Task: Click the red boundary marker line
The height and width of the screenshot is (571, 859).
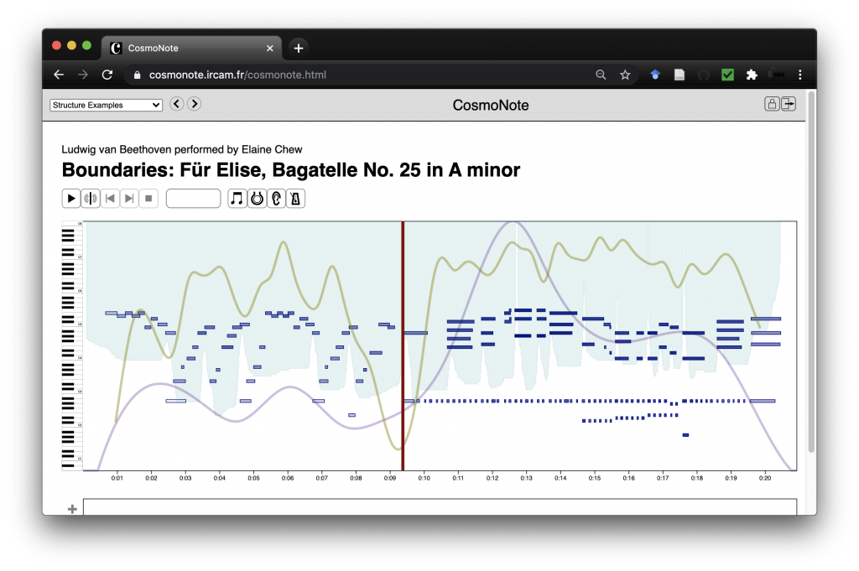Action: (403, 346)
